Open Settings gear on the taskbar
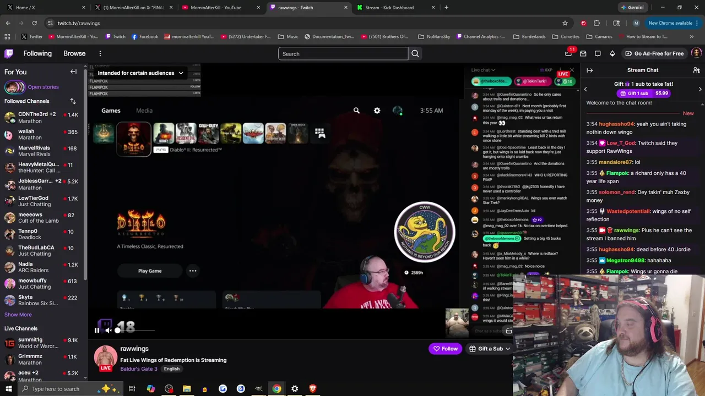The width and height of the screenshot is (705, 396). click(x=295, y=389)
